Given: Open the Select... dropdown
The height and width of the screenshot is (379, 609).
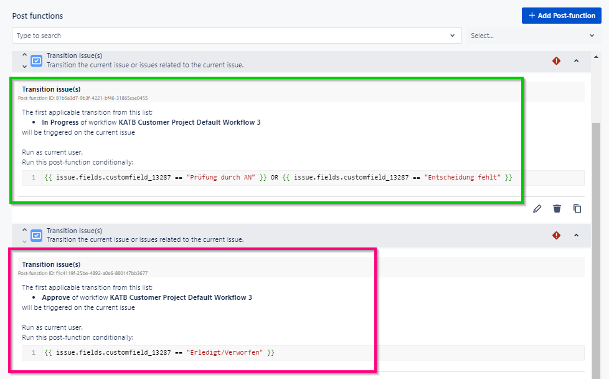Looking at the screenshot, I should pos(532,36).
